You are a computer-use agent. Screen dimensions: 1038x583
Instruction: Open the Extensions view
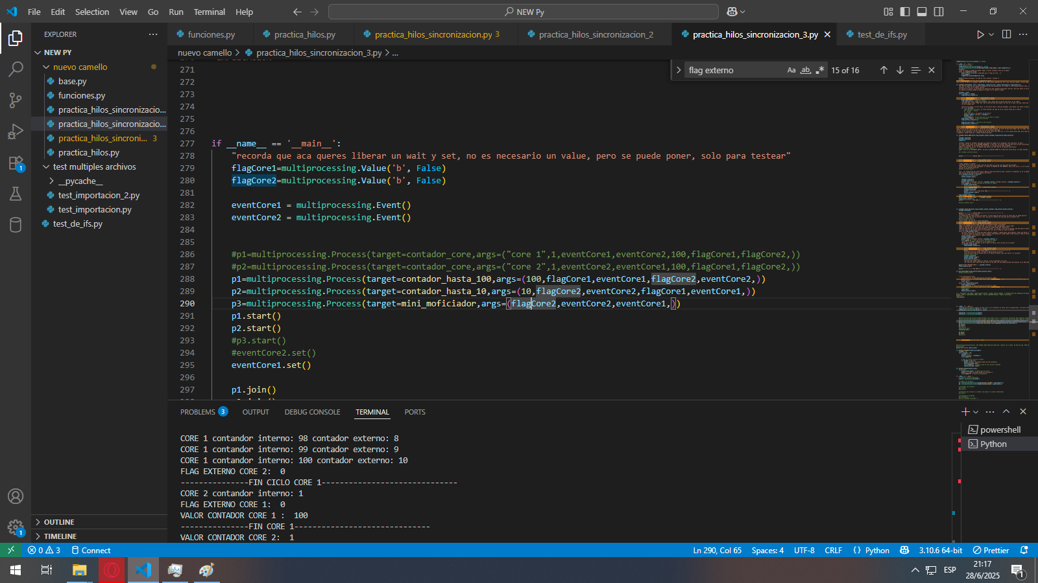point(16,163)
